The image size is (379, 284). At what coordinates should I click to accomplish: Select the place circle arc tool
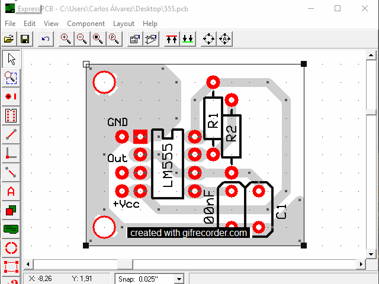pos(11,248)
